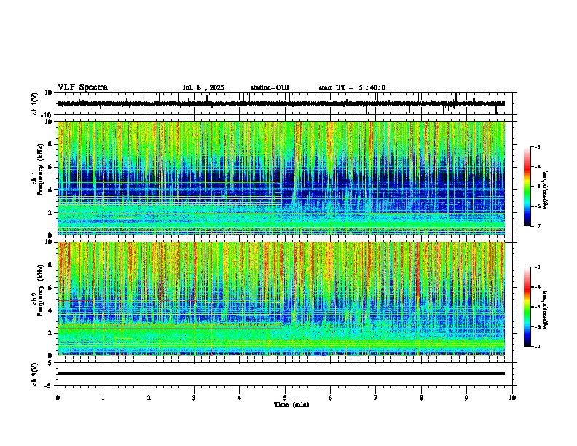
Task: Click time axis tick label "0"
Action: point(58,398)
